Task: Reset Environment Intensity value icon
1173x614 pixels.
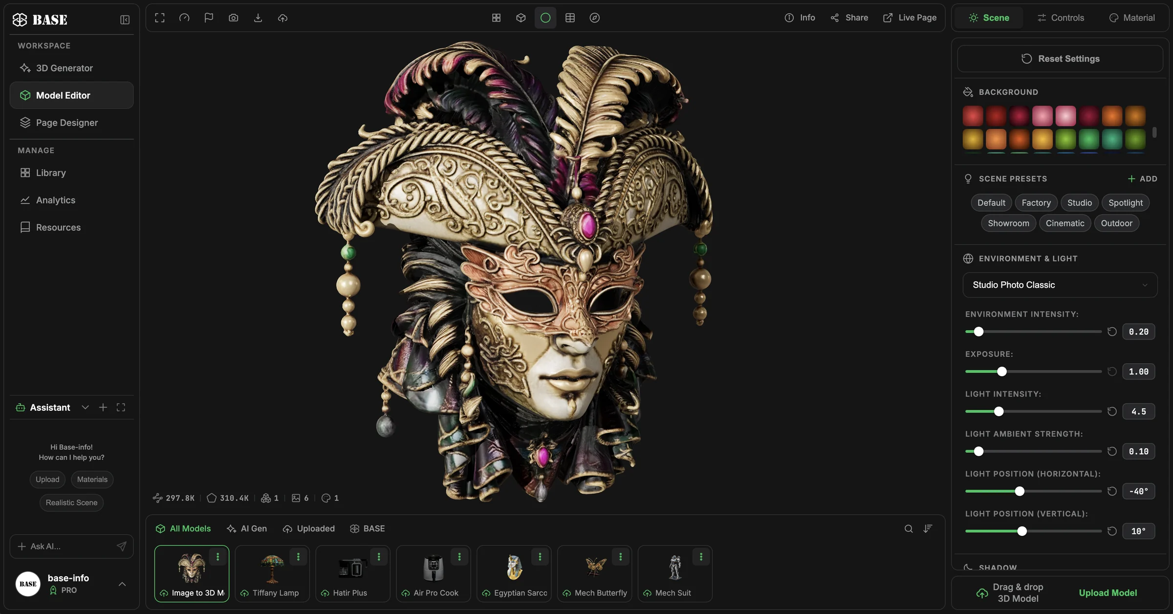Action: pyautogui.click(x=1112, y=332)
